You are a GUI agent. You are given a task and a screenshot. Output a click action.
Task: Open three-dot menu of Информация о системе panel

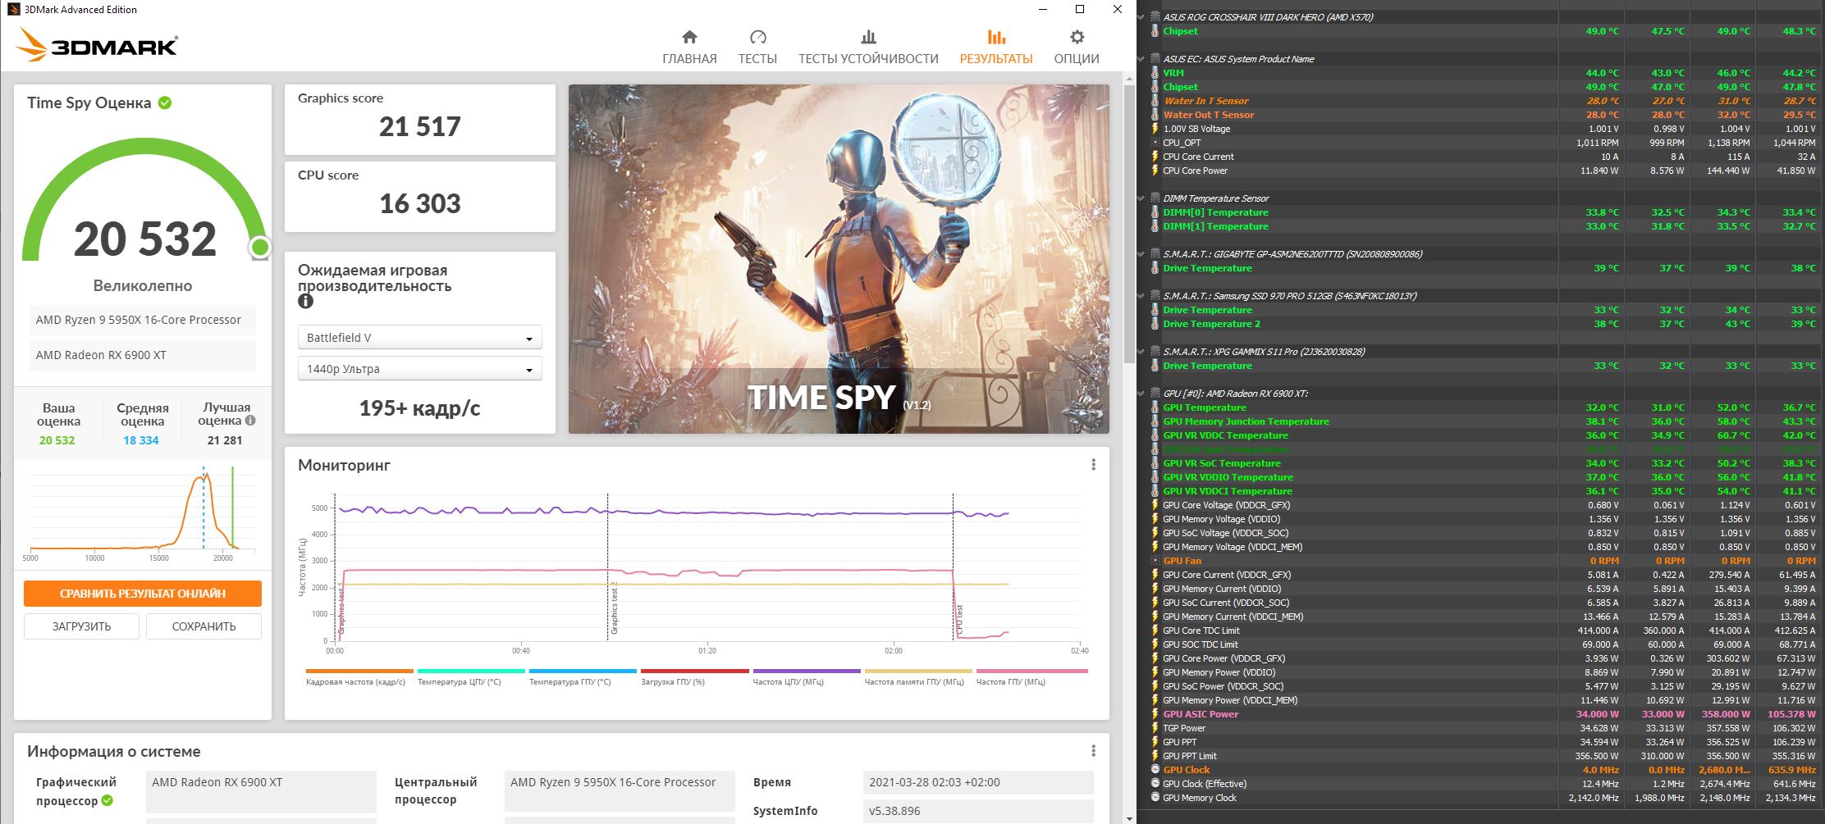click(1093, 751)
